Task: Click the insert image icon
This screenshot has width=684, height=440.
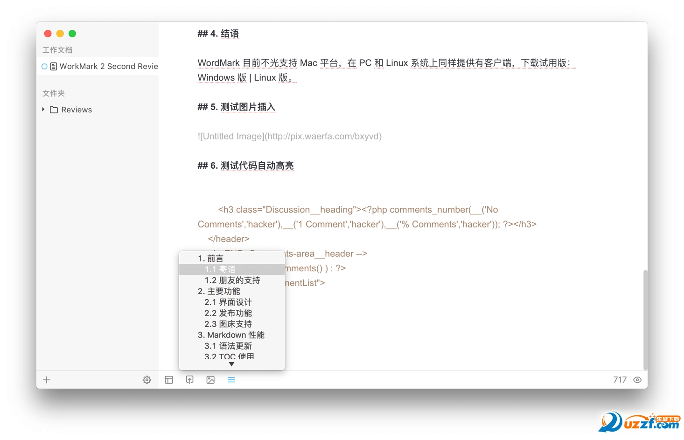Action: point(210,380)
